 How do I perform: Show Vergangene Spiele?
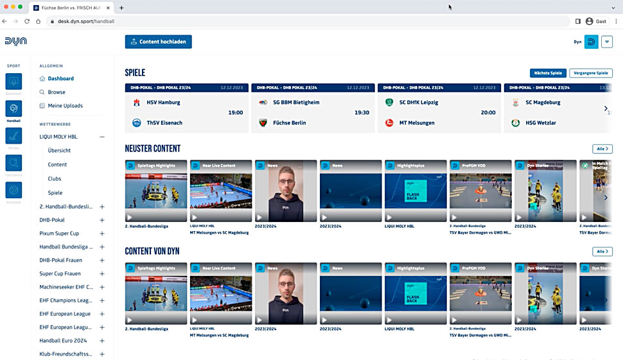[591, 73]
